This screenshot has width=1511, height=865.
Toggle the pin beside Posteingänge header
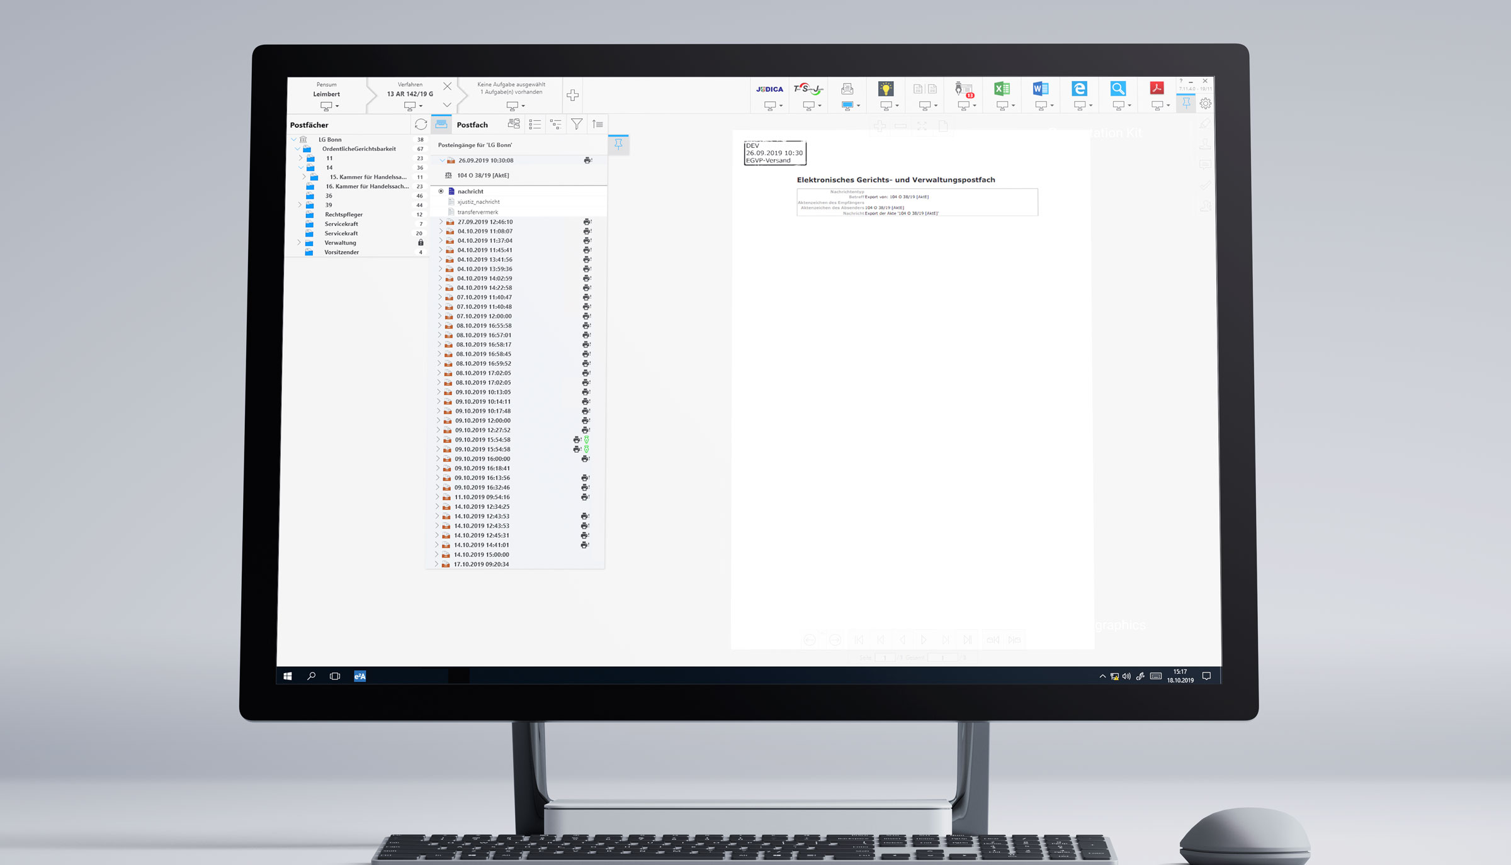coord(618,145)
